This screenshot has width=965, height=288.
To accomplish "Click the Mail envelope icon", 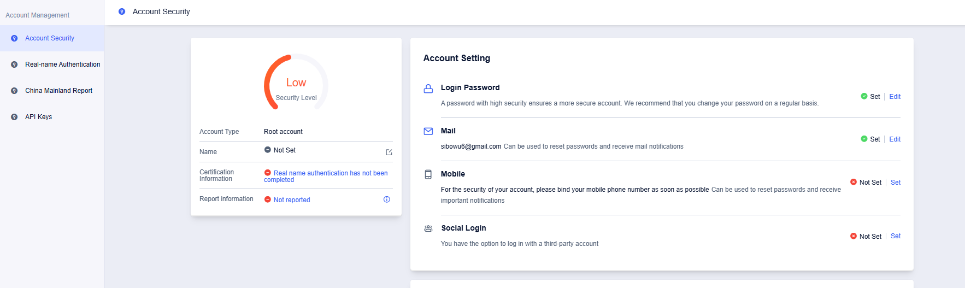I will coord(428,131).
